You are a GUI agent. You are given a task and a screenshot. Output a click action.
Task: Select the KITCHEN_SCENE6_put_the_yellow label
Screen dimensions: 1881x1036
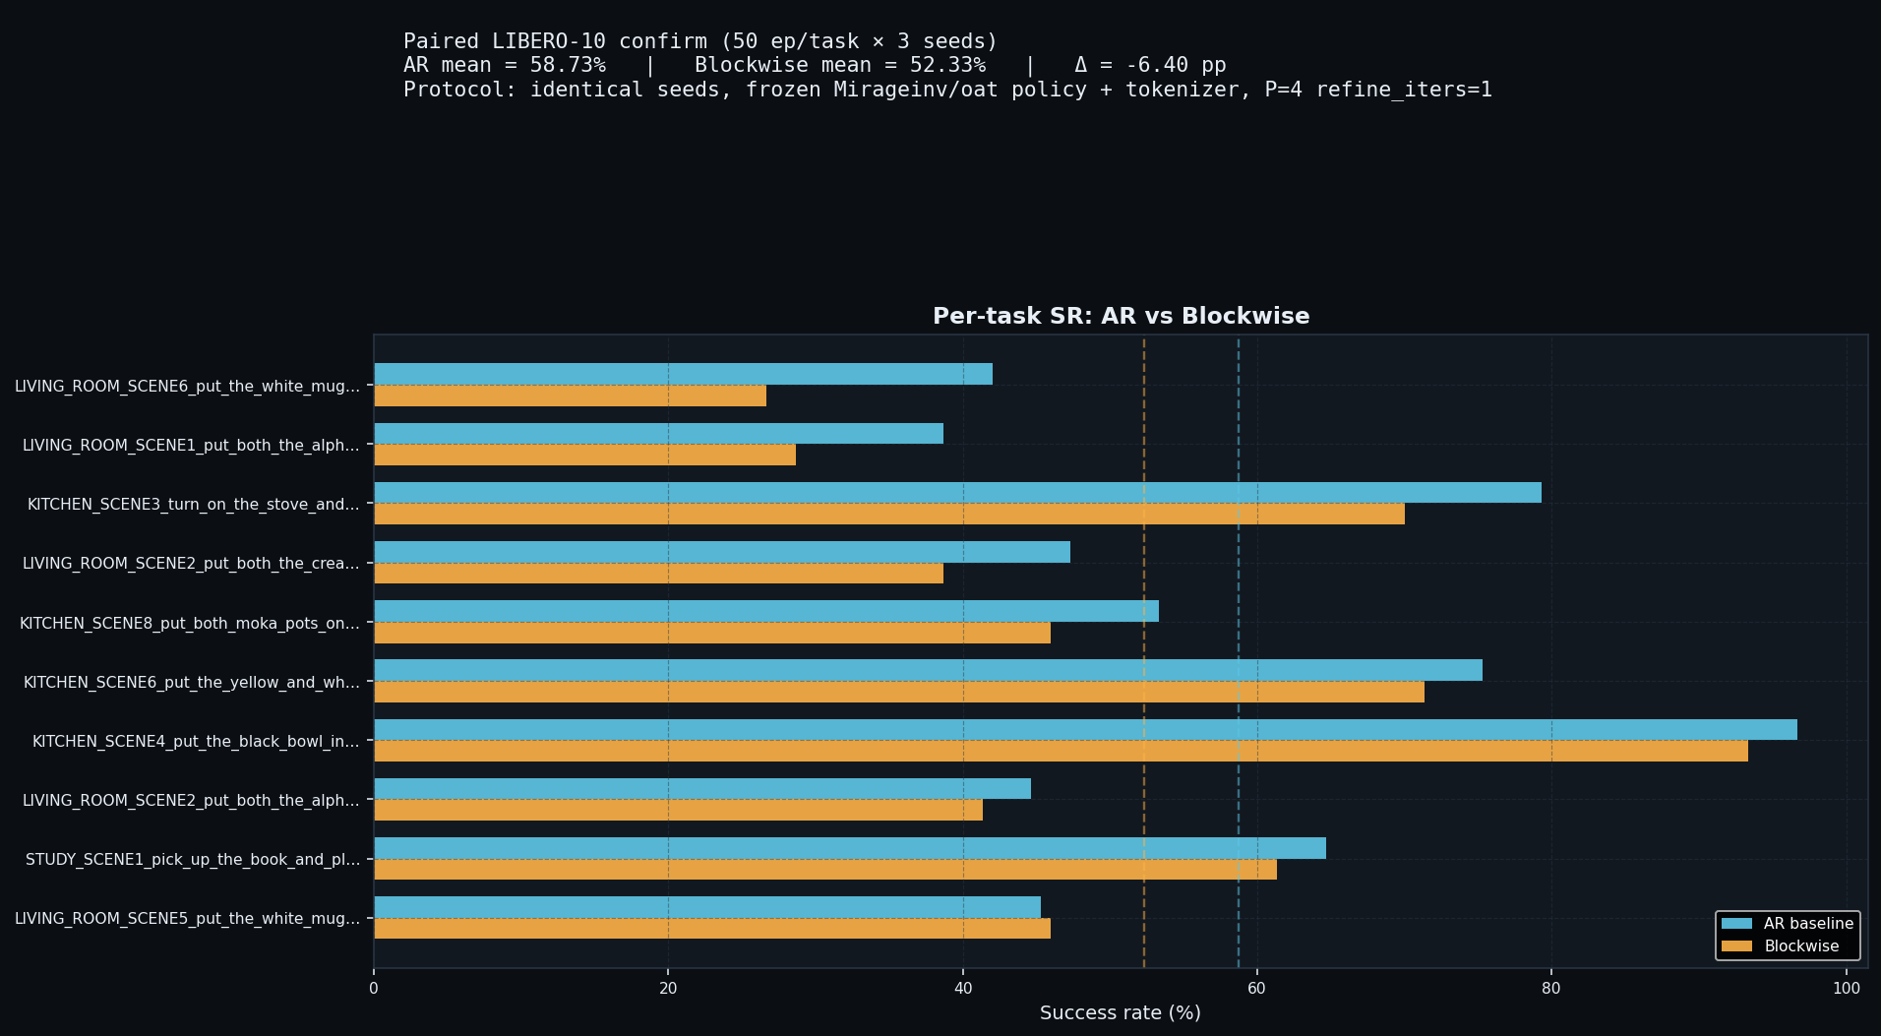click(x=192, y=683)
